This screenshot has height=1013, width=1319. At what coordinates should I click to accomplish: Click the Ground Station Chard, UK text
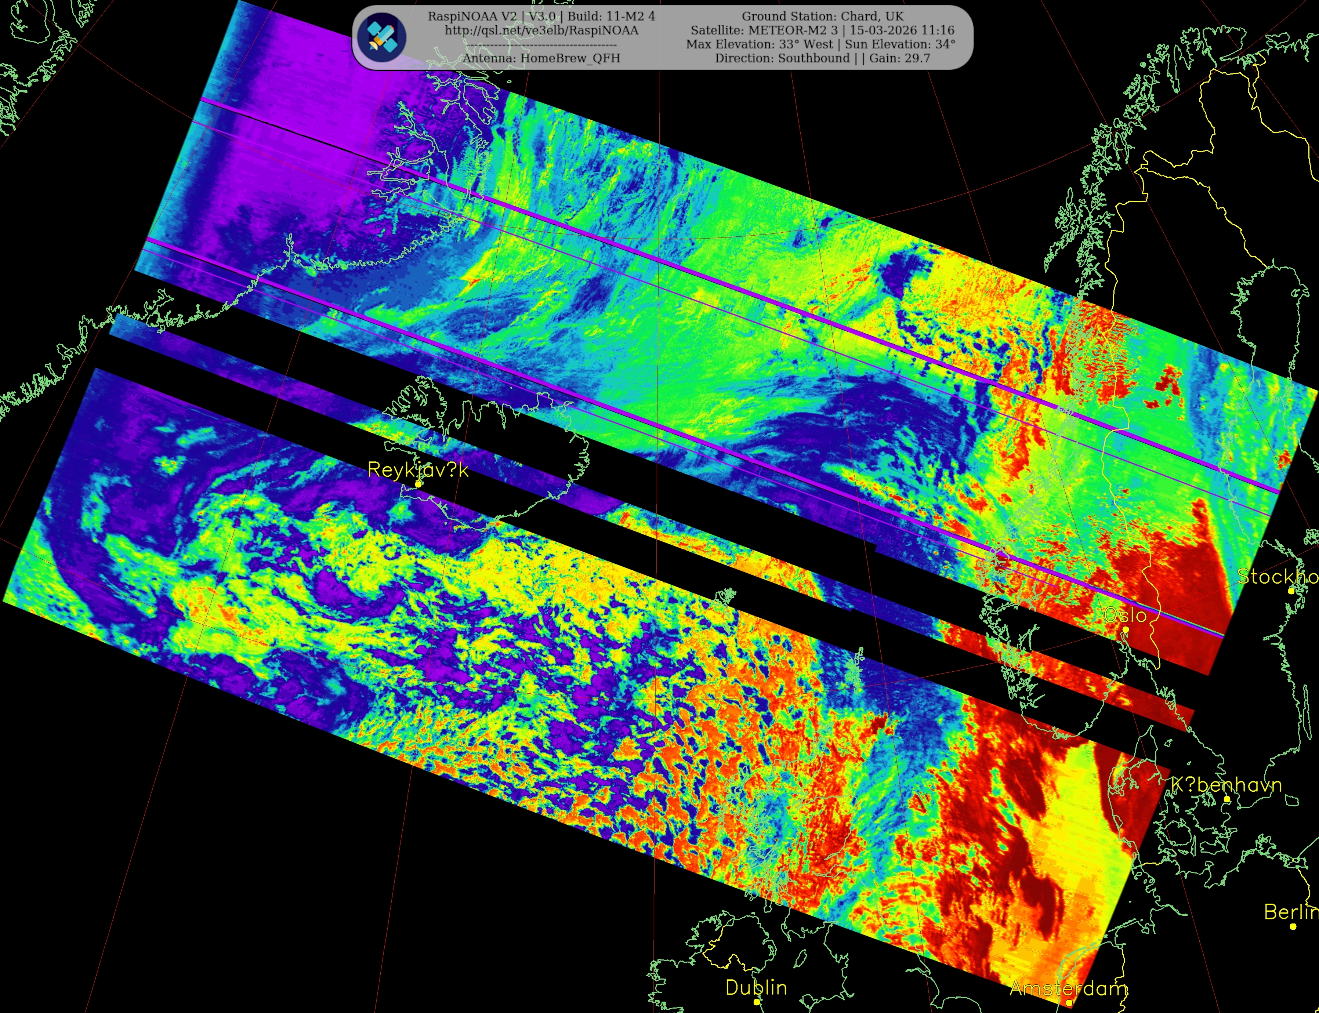coord(823,16)
